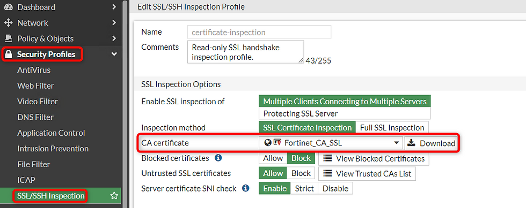
Task: Open ICAP in sidebar
Action: click(26, 180)
